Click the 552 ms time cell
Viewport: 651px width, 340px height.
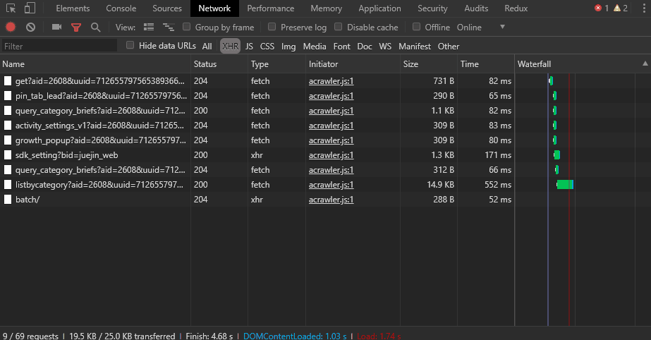tap(498, 185)
